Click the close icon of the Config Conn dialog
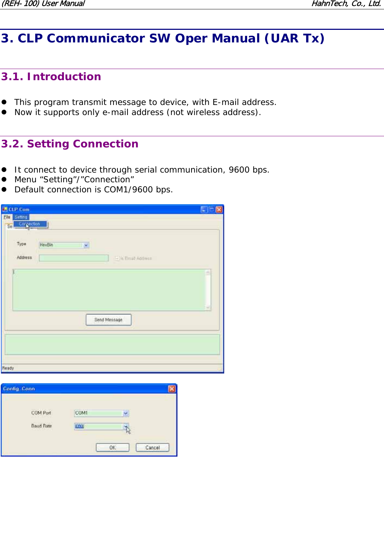This screenshot has height=549, width=384. (172, 389)
